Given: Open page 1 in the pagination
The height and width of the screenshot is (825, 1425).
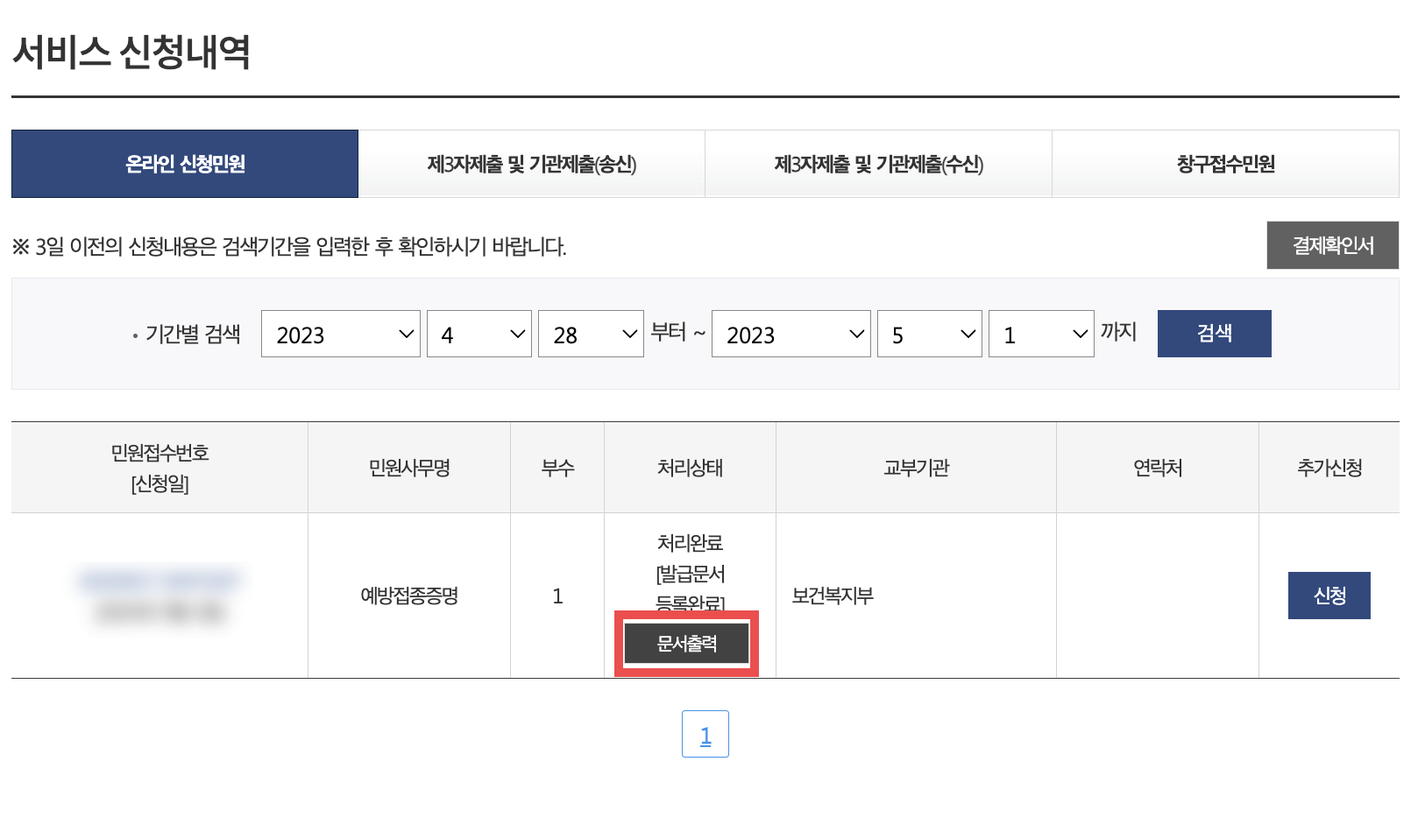Looking at the screenshot, I should click(x=705, y=734).
